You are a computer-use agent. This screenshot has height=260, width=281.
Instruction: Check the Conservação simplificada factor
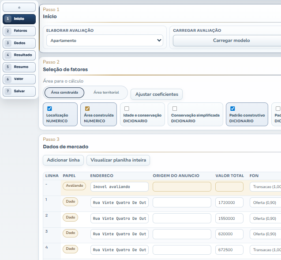[175, 109]
